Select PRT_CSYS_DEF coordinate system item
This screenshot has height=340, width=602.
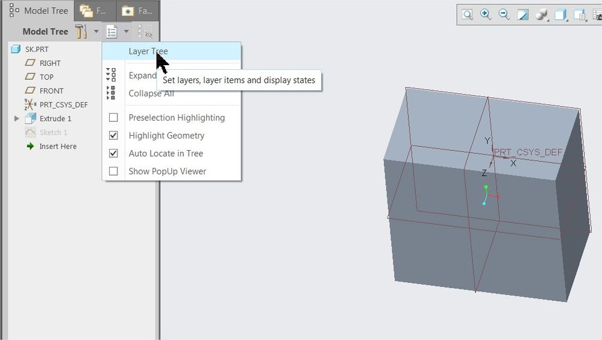coord(64,104)
